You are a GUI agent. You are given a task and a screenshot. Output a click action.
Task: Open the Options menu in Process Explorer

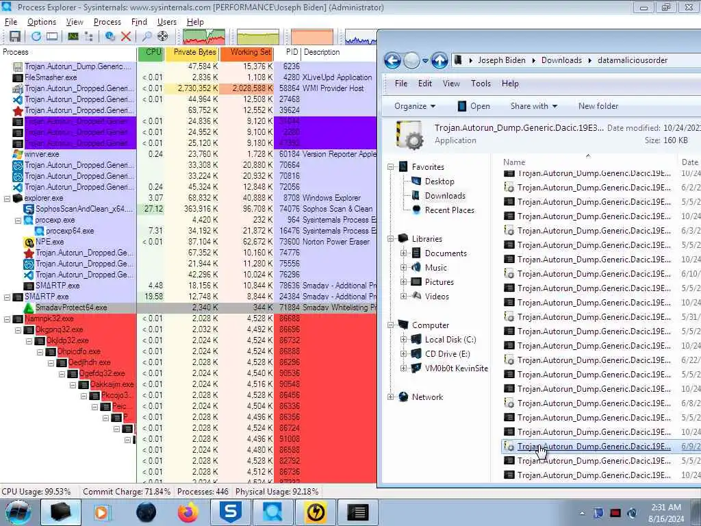pos(42,21)
